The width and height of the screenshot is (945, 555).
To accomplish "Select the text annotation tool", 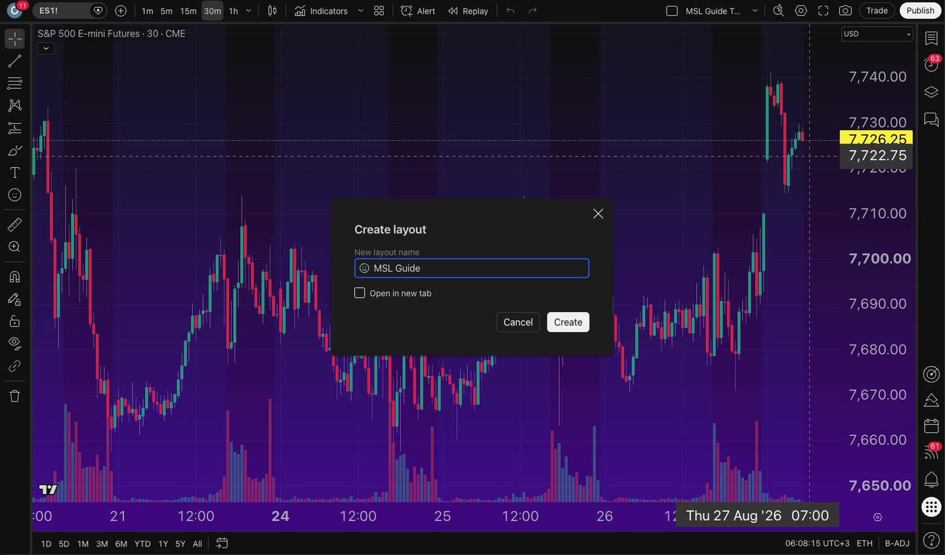I will point(14,173).
